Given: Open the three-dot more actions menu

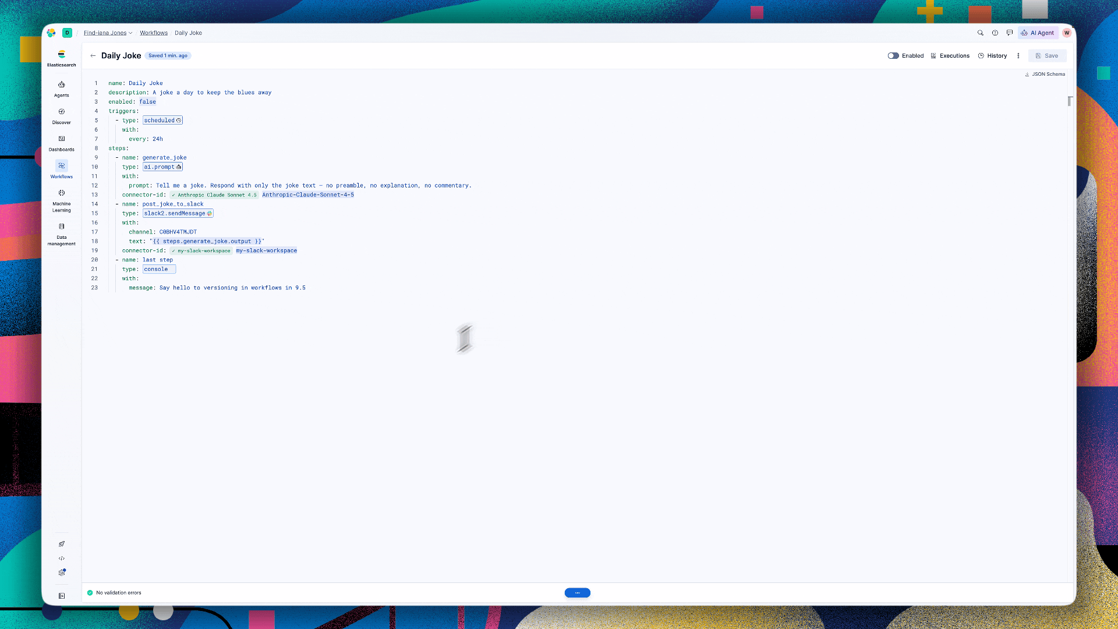Looking at the screenshot, I should point(1018,56).
